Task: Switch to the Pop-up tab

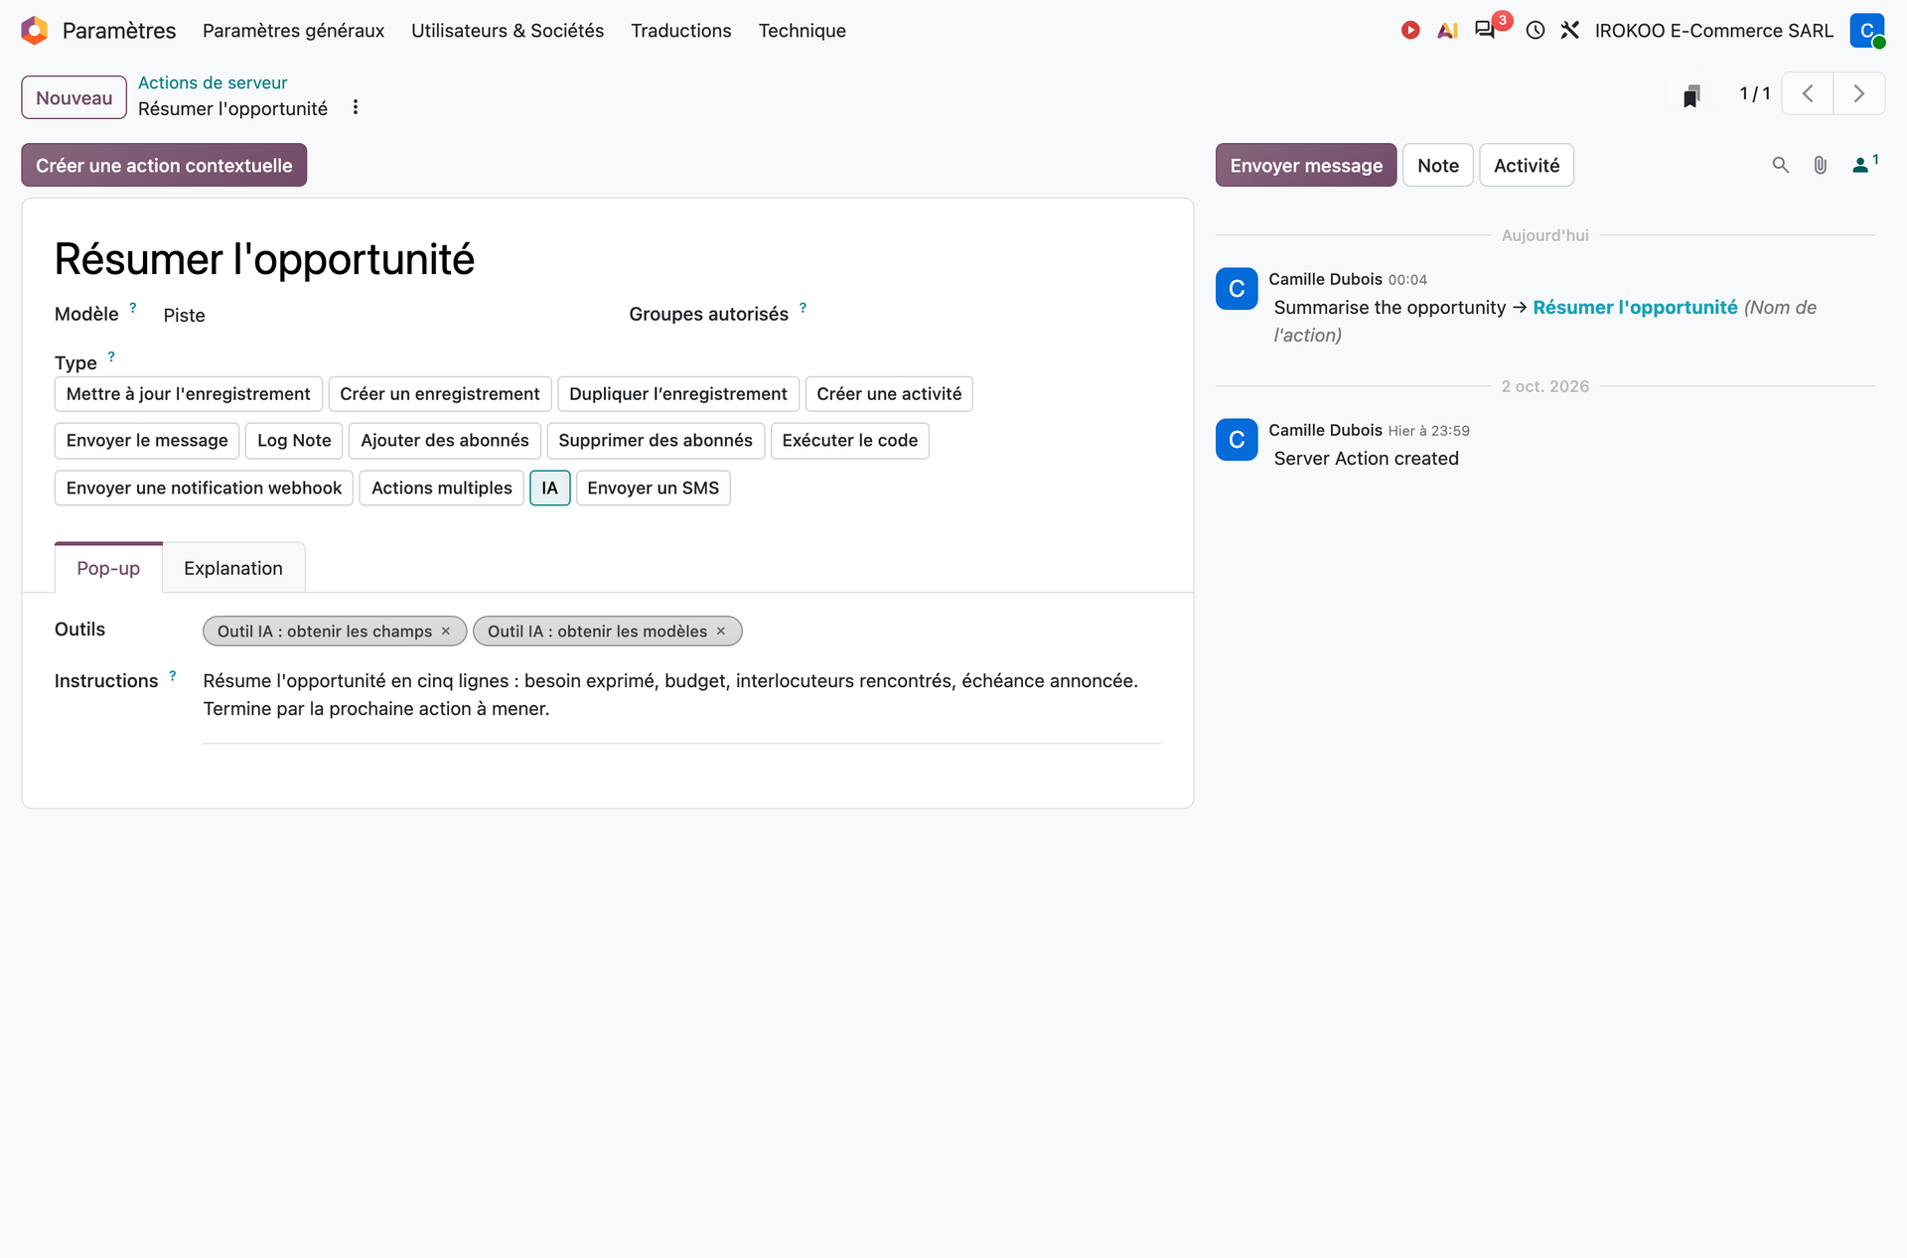Action: [x=108, y=568]
